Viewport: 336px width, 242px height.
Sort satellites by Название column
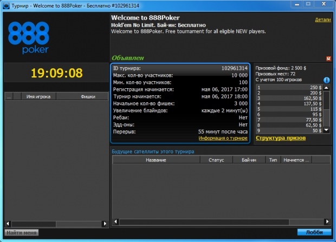155,160
